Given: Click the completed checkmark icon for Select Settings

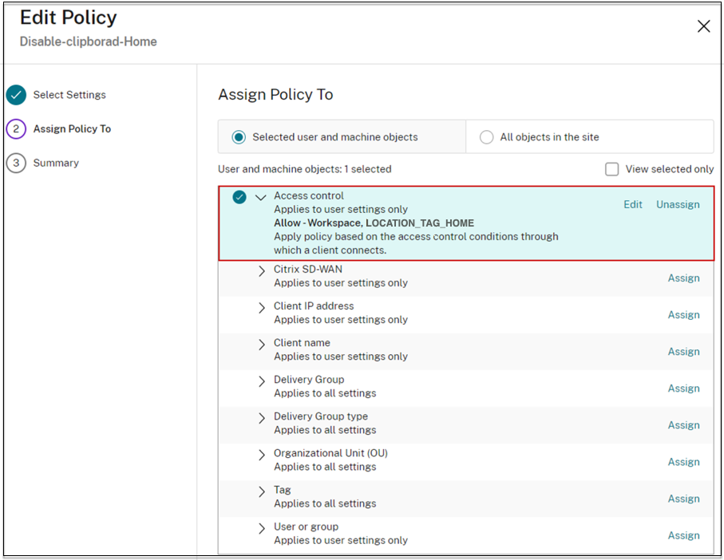Looking at the screenshot, I should 16,95.
